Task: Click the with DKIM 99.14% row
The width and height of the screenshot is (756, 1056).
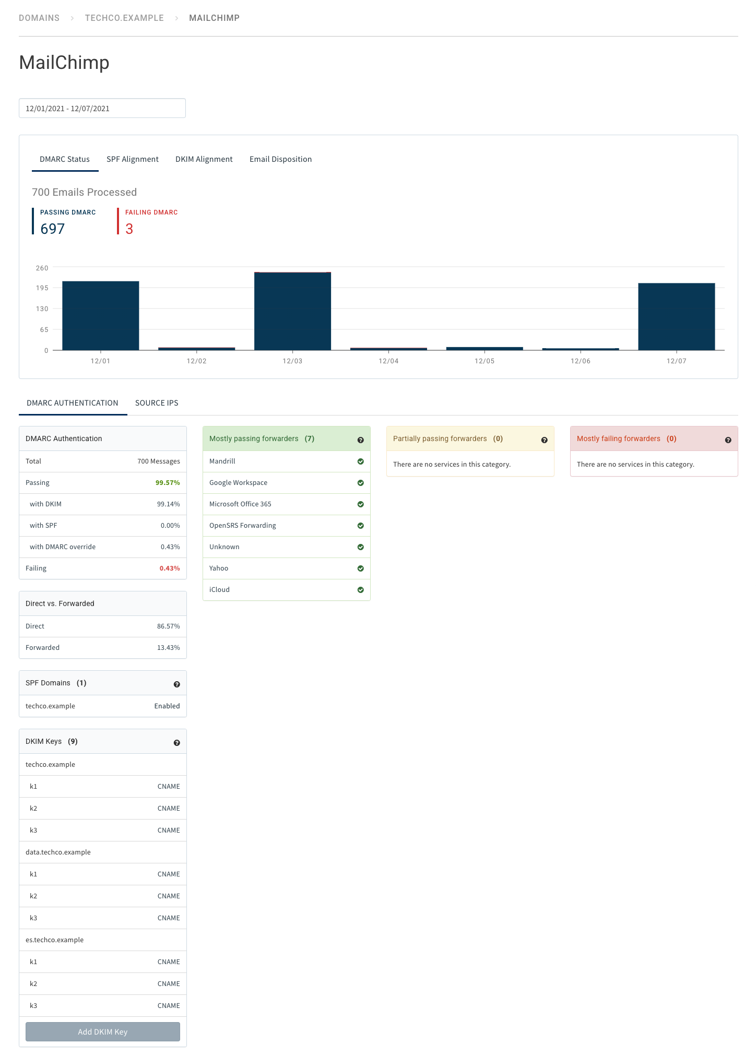Action: [103, 504]
